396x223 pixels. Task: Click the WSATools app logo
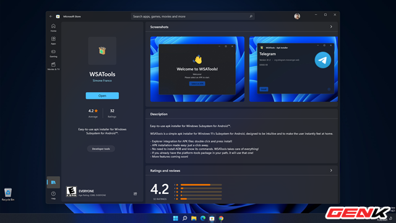click(102, 51)
